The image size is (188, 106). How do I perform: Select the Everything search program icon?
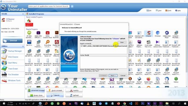point(48,44)
